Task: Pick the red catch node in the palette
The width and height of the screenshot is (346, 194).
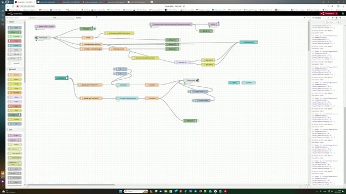Action: click(x=15, y=41)
